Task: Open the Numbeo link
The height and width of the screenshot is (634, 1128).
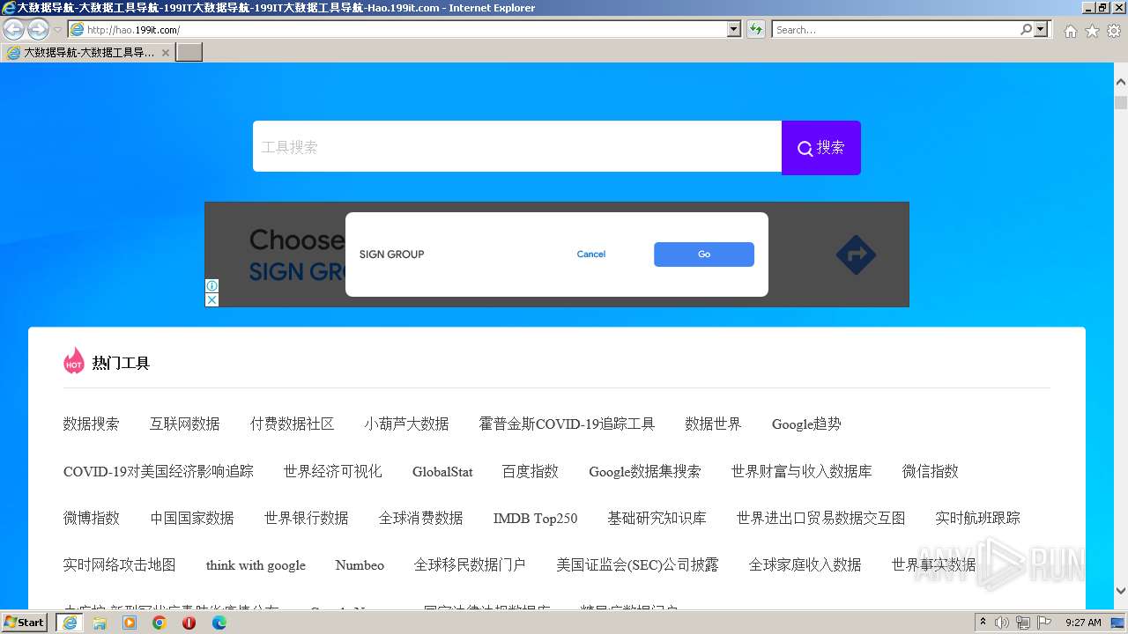Action: pos(360,564)
